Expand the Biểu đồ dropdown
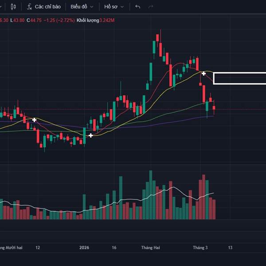The width and height of the screenshot is (266, 266). click(x=82, y=7)
